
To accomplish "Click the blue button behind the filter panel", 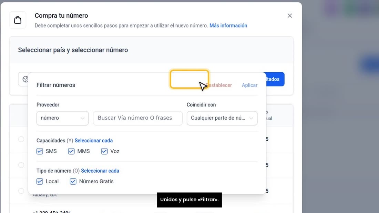I will [275, 79].
